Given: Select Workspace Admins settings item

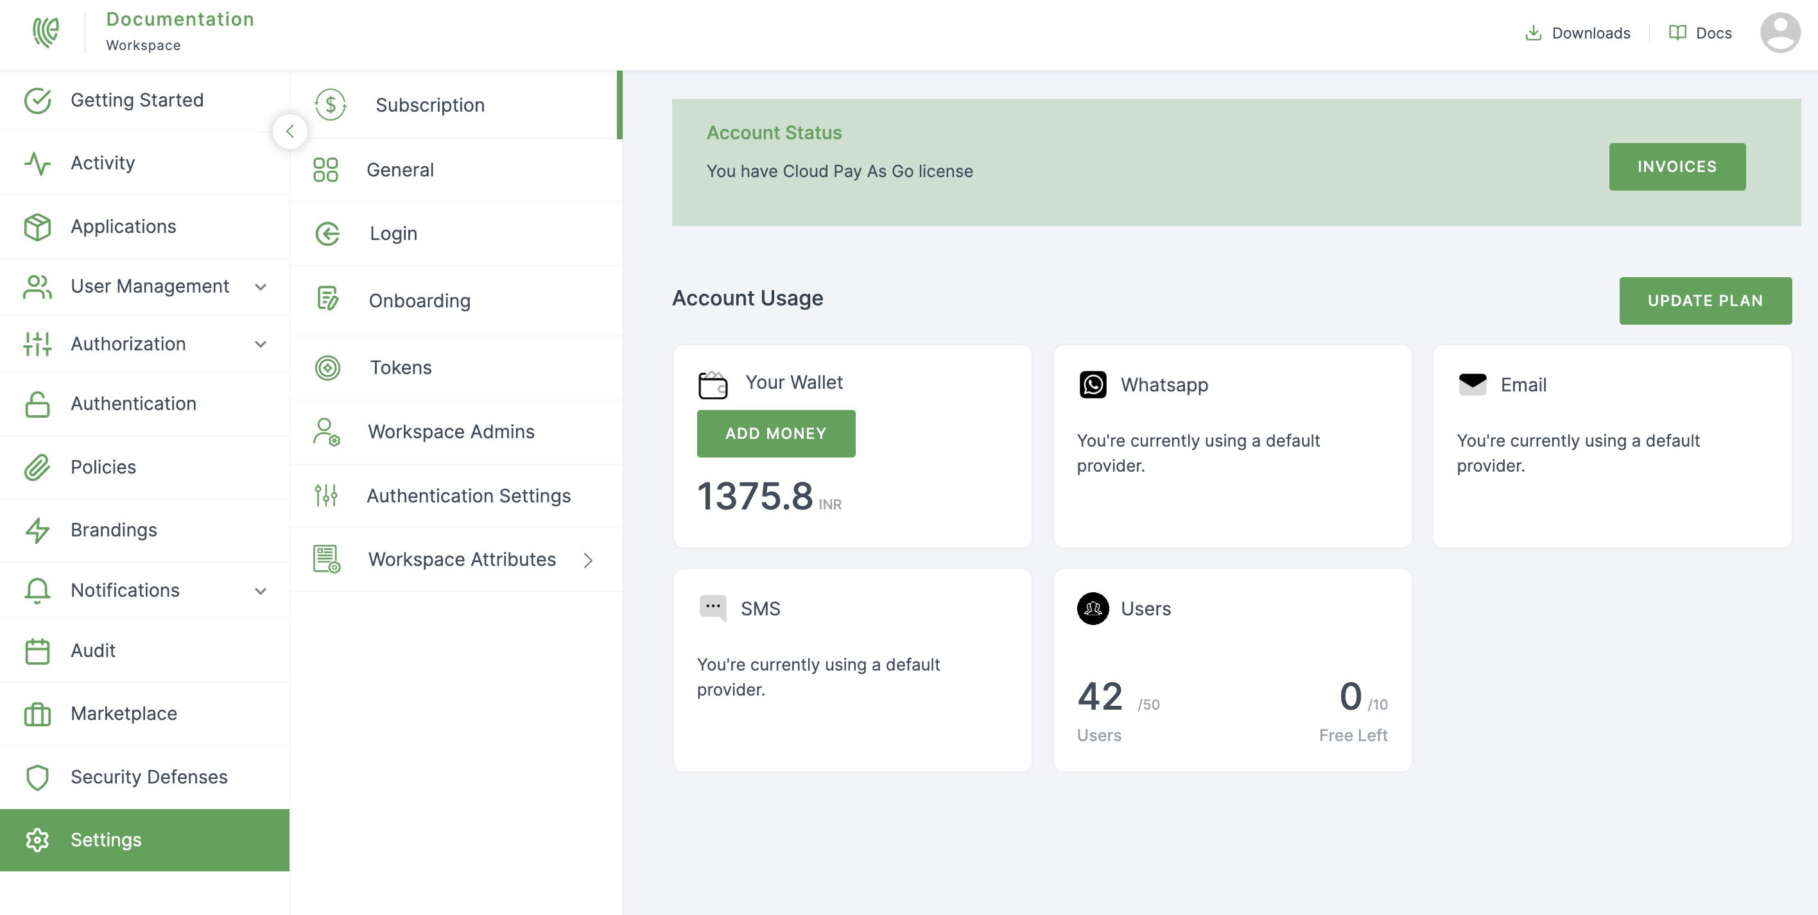Looking at the screenshot, I should [456, 432].
